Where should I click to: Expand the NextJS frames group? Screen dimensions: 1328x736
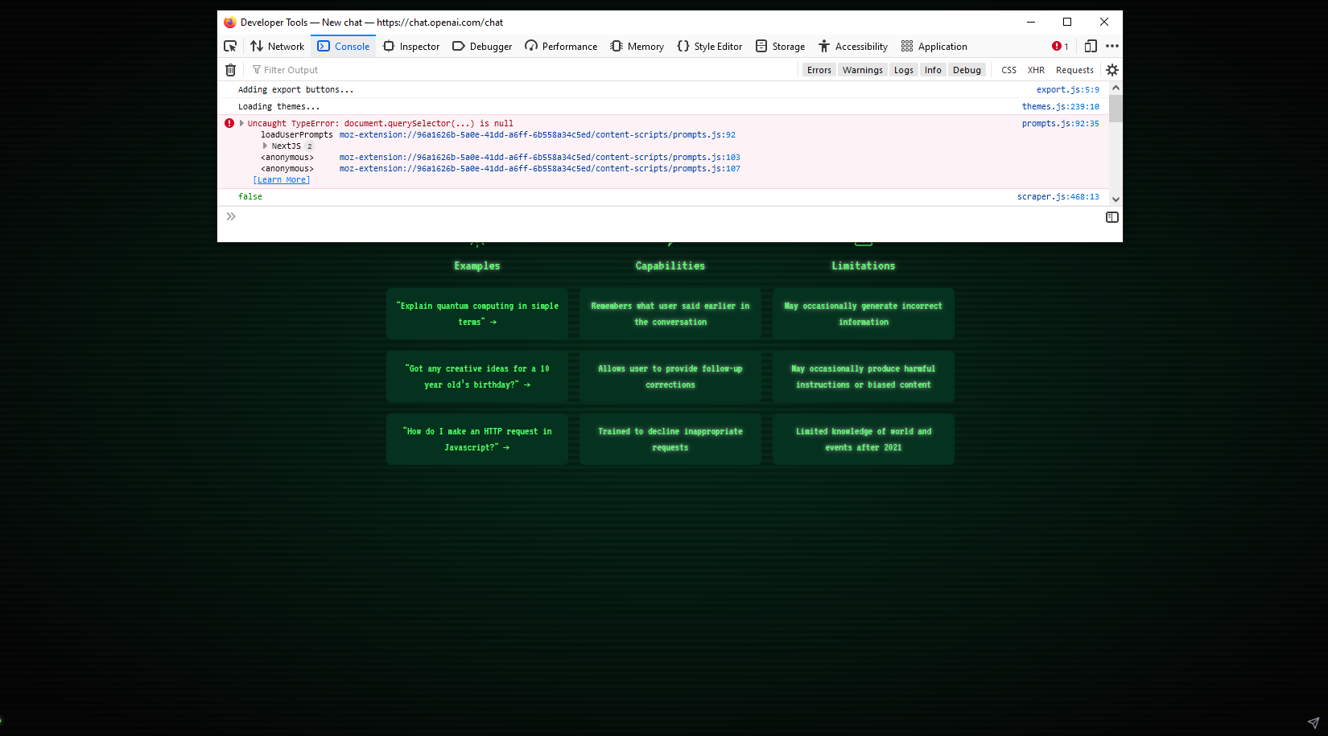[x=266, y=146]
